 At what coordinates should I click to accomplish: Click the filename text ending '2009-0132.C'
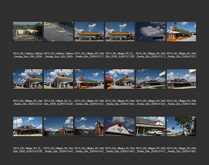[181, 55]
